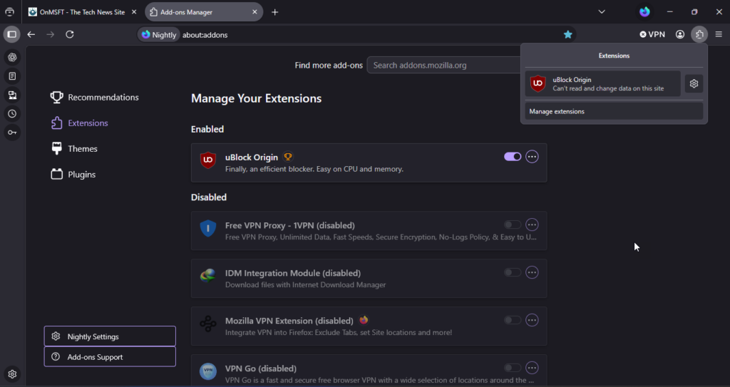
Task: Open more options for Mozilla VPN Extension
Action: coord(532,320)
